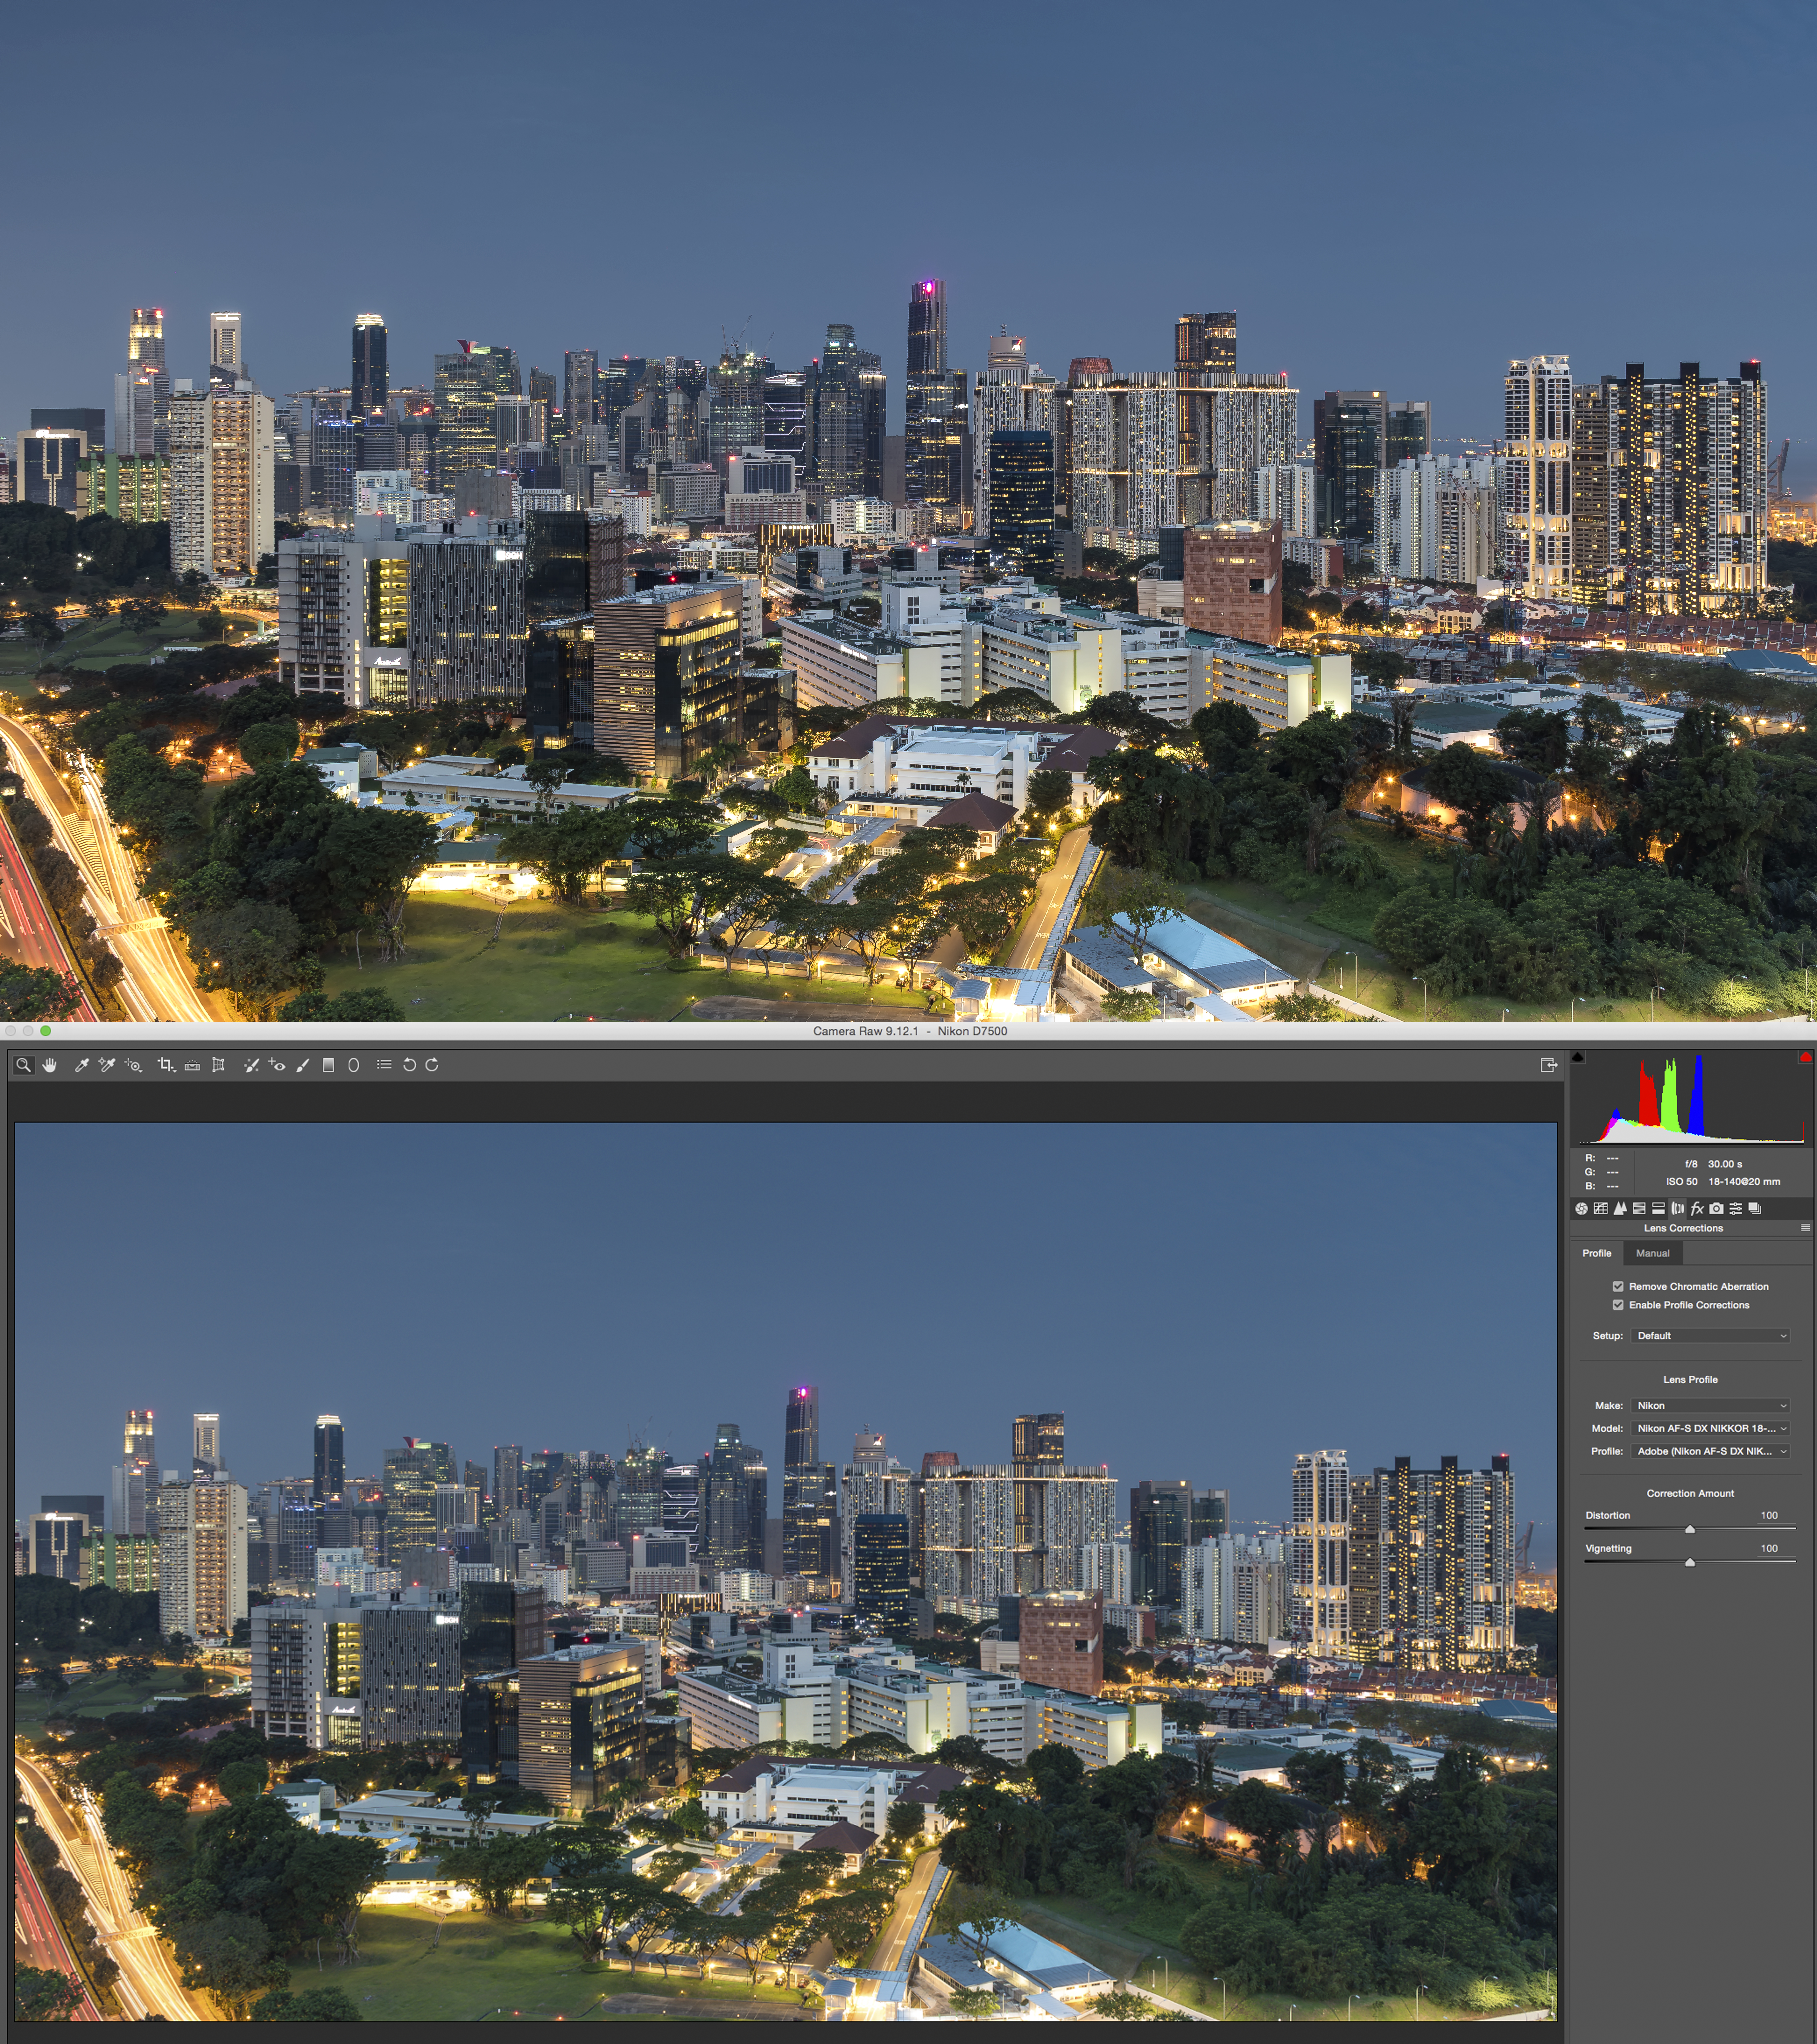Rotate image 90° clockwise
1817x2044 pixels.
432,1065
